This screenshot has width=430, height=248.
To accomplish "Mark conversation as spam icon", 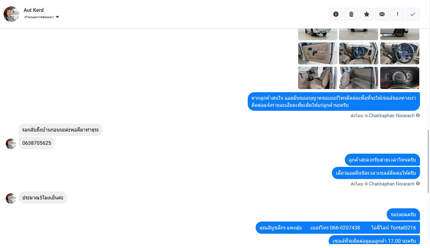I will [336, 14].
